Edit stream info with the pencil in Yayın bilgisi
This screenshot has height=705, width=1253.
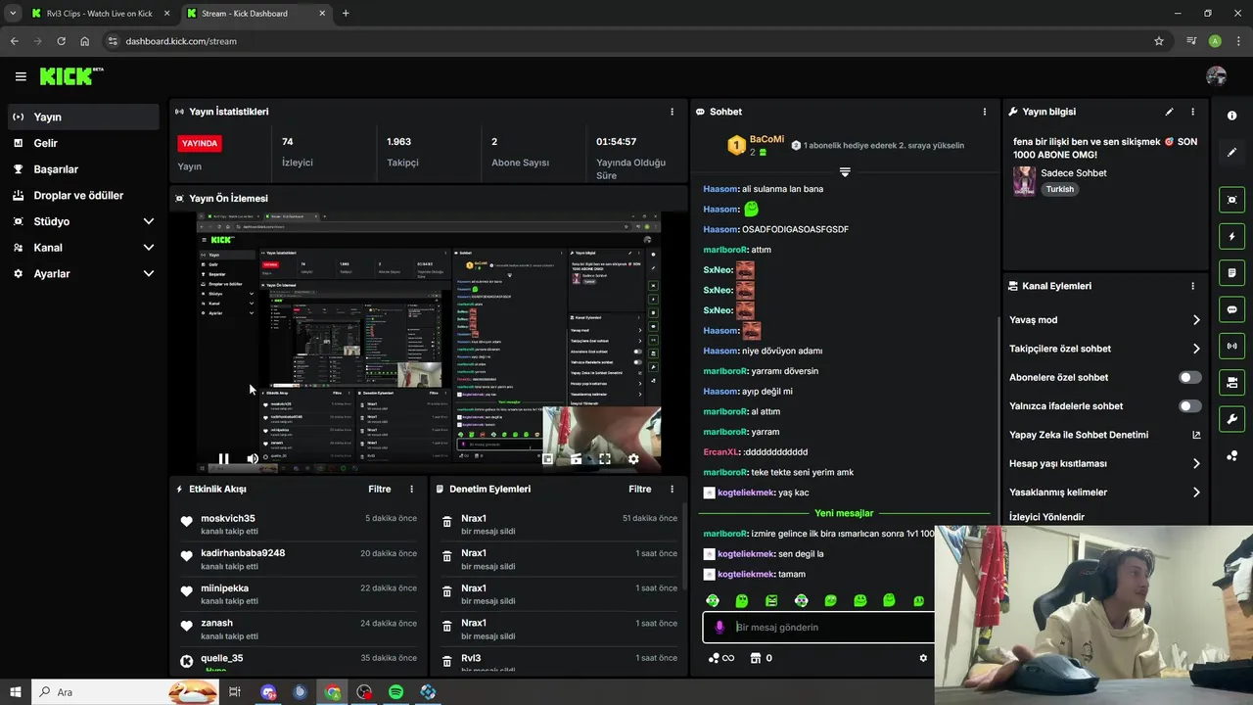pyautogui.click(x=1169, y=112)
